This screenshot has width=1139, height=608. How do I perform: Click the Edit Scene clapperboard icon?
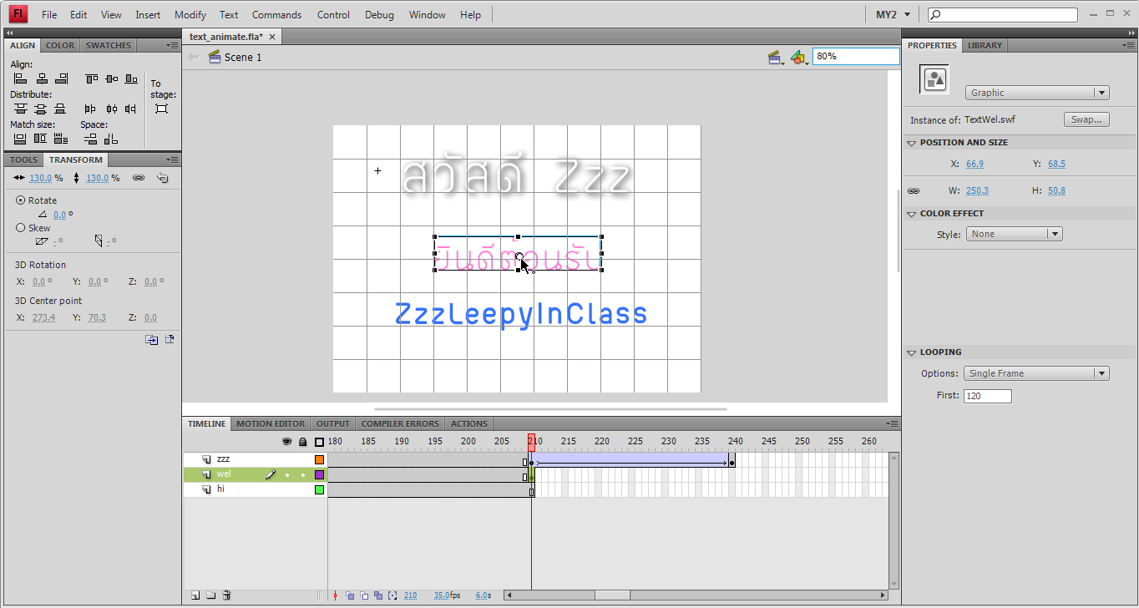776,57
